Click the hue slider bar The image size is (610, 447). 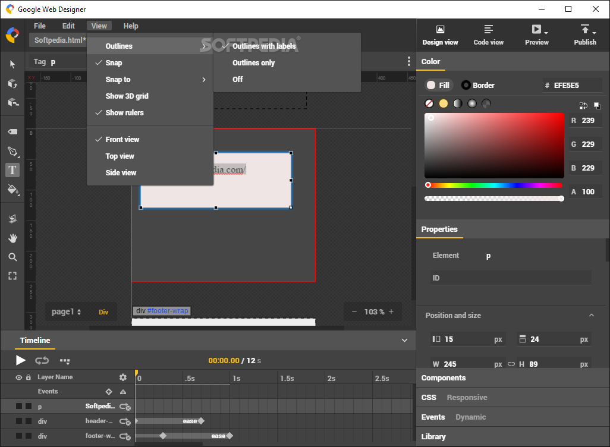(x=494, y=185)
